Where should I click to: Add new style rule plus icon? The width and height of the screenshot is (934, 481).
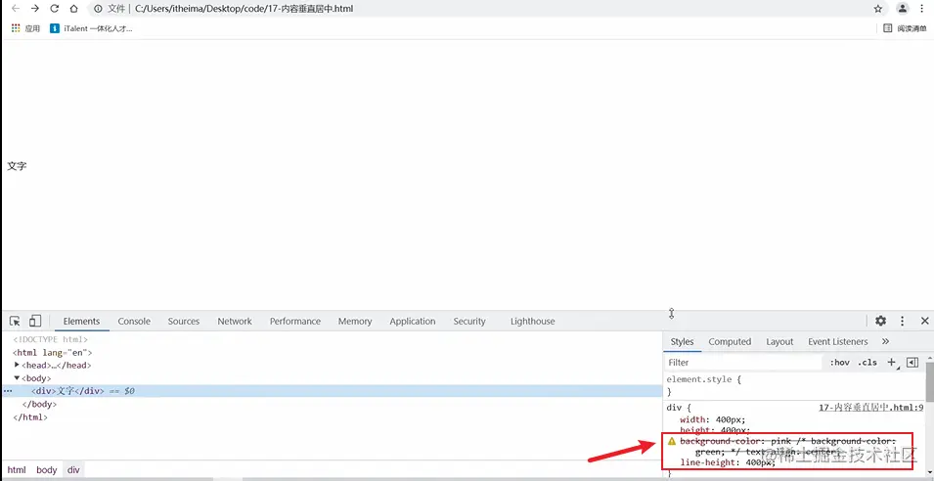pyautogui.click(x=892, y=362)
